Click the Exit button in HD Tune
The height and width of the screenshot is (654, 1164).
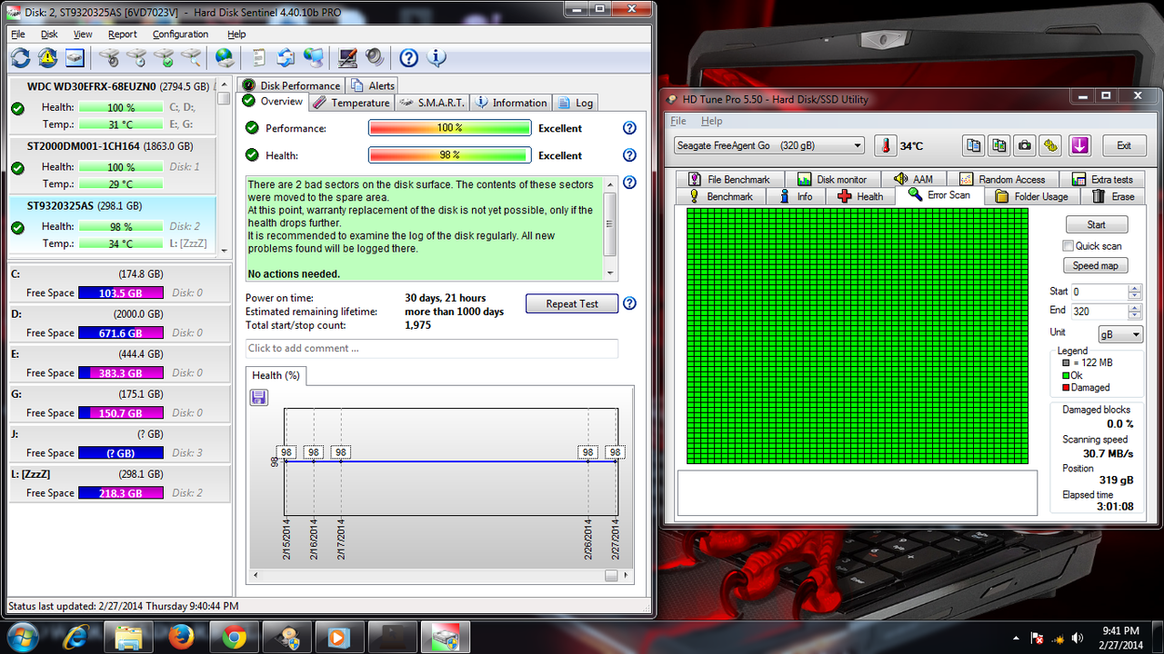pos(1124,145)
